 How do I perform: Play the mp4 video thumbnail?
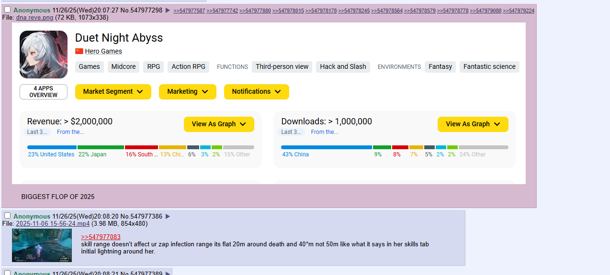[42, 245]
